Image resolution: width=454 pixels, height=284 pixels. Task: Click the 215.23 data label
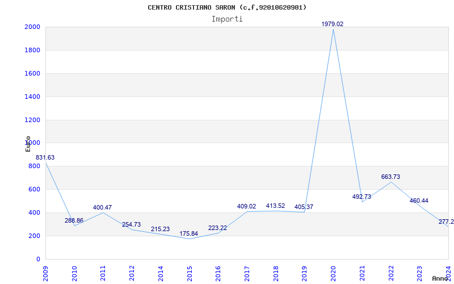point(160,229)
